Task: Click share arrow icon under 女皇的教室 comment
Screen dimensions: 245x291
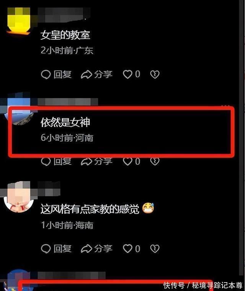Action: tap(87, 75)
